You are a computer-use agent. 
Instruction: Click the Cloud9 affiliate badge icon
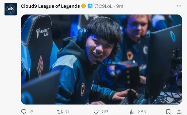click(x=90, y=6)
